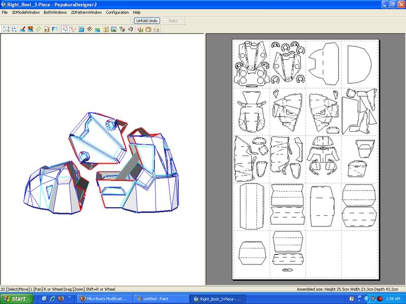Screen dimensions: 406x304
Task: Click the Right_Boot_3-Piece taskbar button
Action: click(218, 299)
